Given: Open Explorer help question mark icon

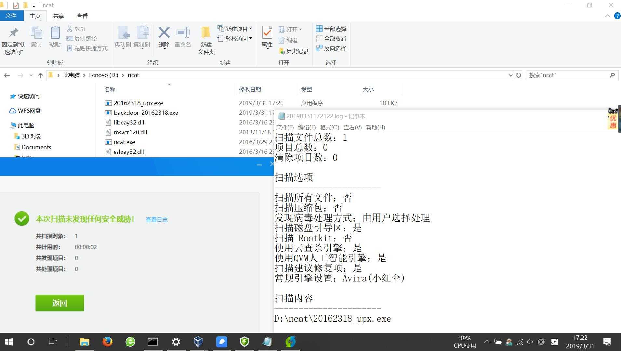Looking at the screenshot, I should pyautogui.click(x=617, y=16).
